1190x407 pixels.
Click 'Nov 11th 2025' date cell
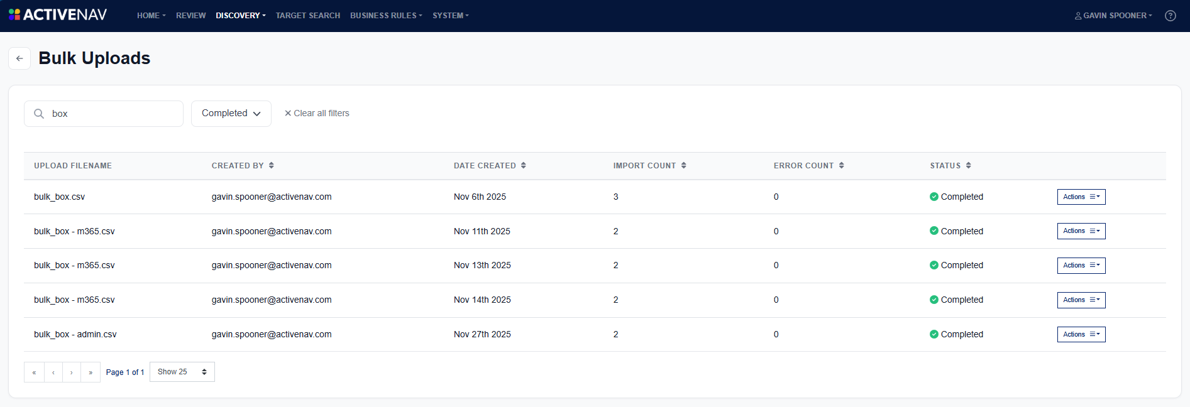[482, 231]
